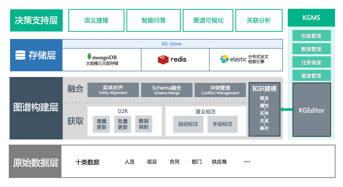Viewport: 343px width, 187px height.
Task: Click the 融合 label
Action: pyautogui.click(x=75, y=89)
